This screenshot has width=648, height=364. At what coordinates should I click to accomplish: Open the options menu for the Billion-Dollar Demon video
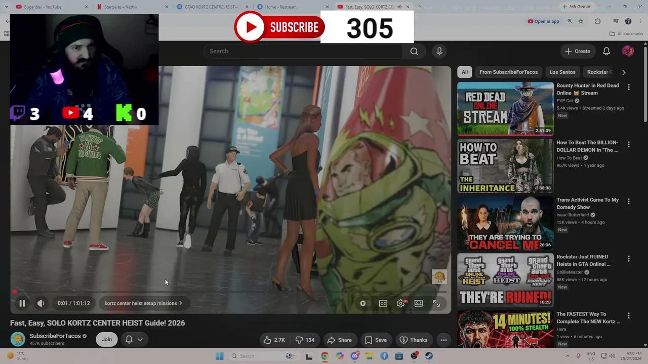point(629,144)
